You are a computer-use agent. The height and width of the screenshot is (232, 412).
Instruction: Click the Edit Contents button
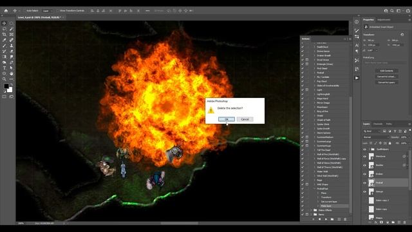click(x=386, y=71)
